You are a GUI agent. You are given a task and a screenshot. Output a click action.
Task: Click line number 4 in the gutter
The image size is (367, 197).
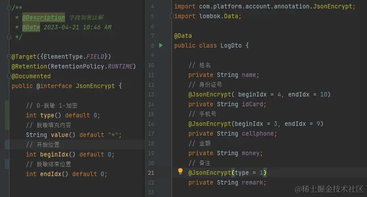pos(152,6)
